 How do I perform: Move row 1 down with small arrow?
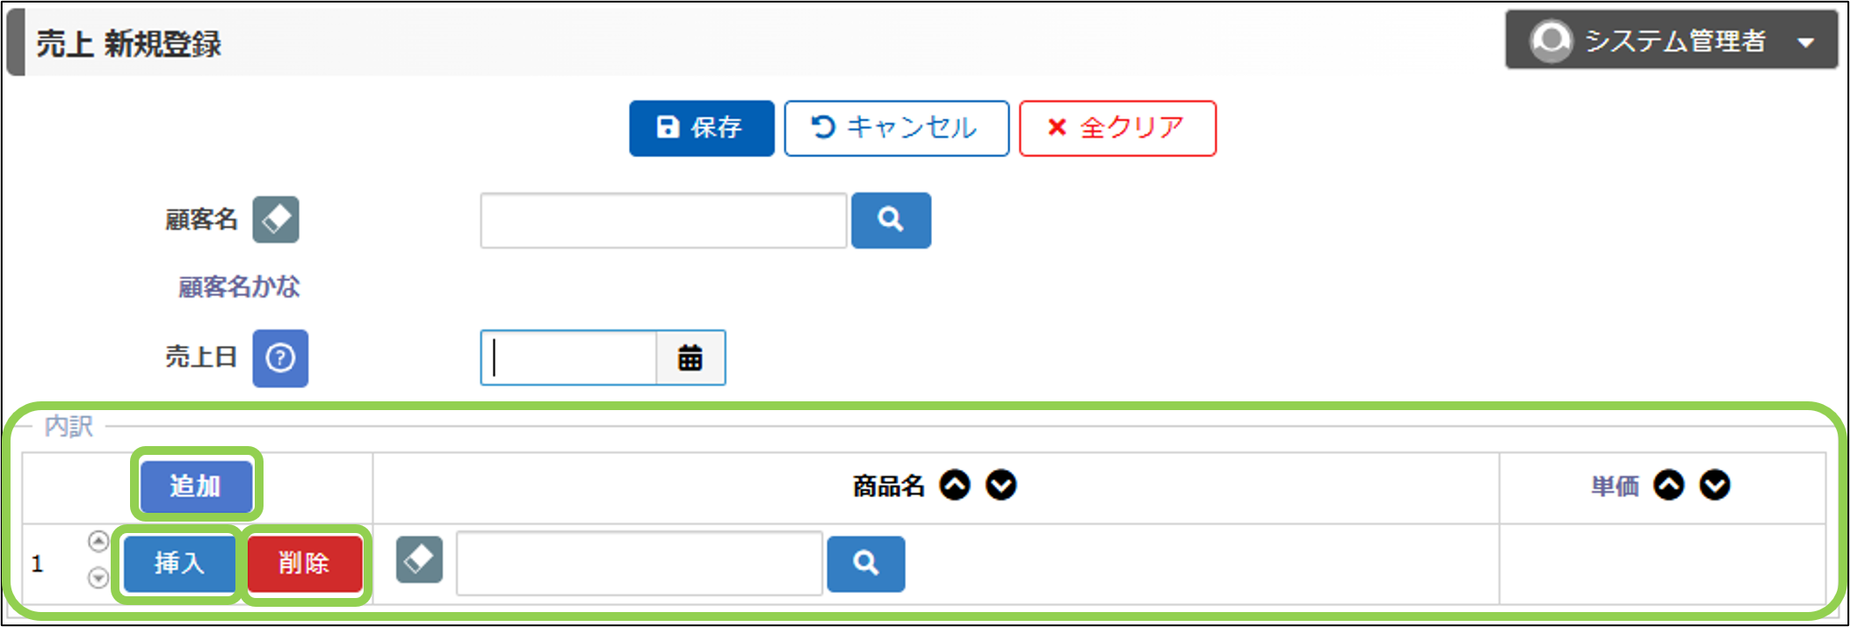tap(98, 578)
